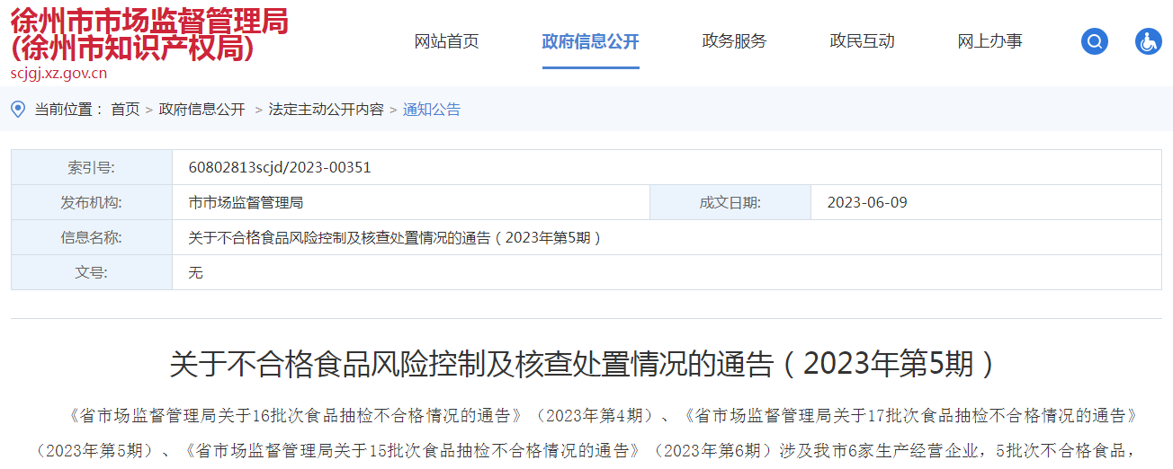The width and height of the screenshot is (1173, 469).
Task: Click body text mentioning 16批次食品抽检
Action: [x=296, y=416]
